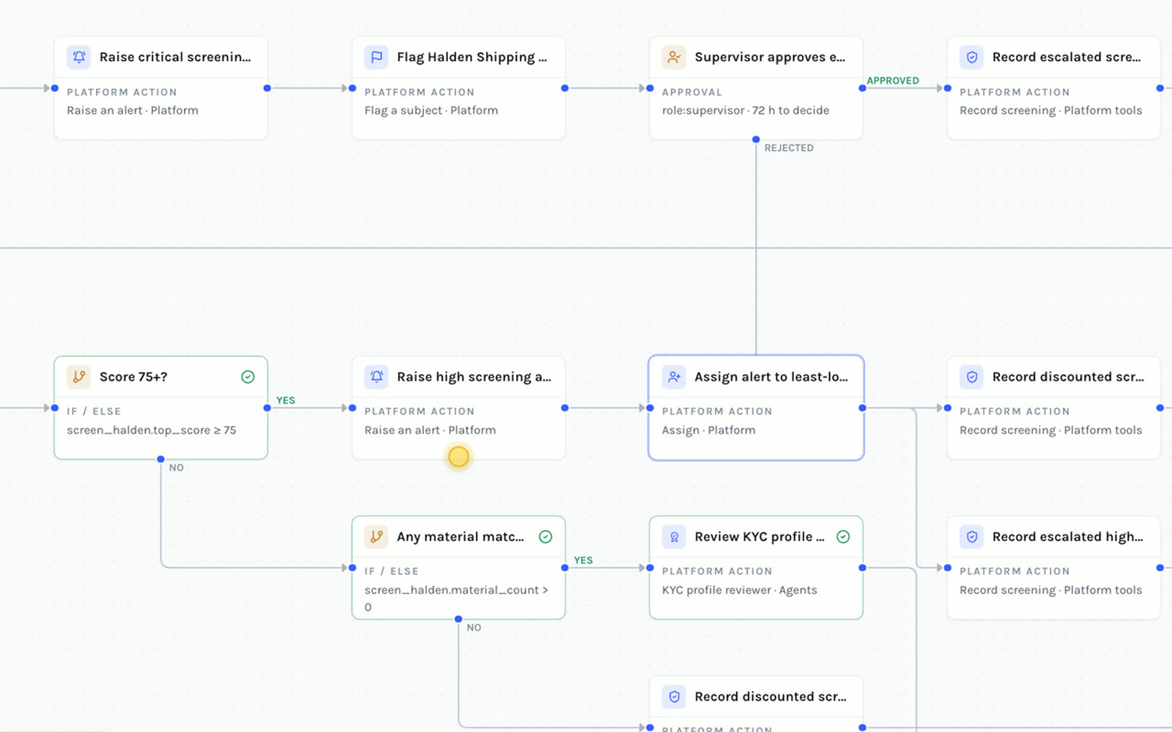Click the NO label under Score 75+?
1172x732 pixels.
point(177,468)
